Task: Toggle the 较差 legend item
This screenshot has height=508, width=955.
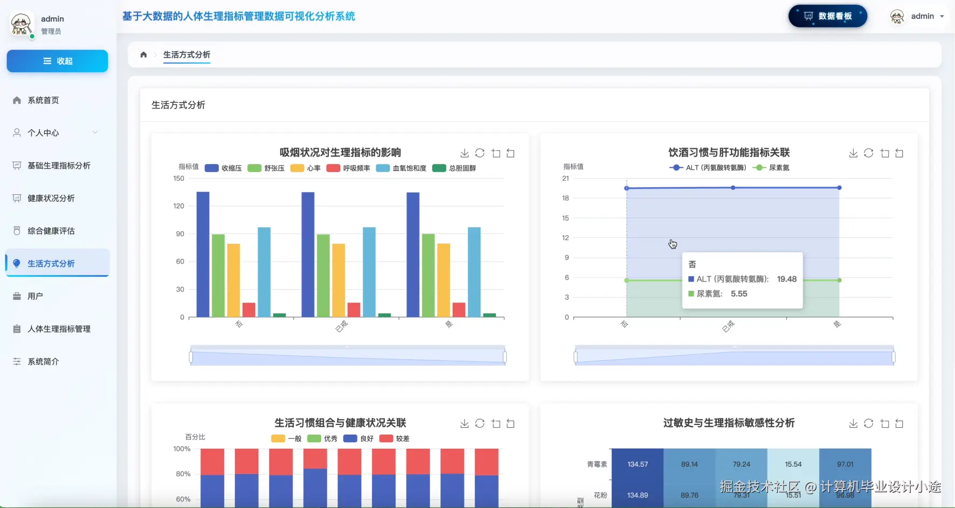Action: coord(395,438)
